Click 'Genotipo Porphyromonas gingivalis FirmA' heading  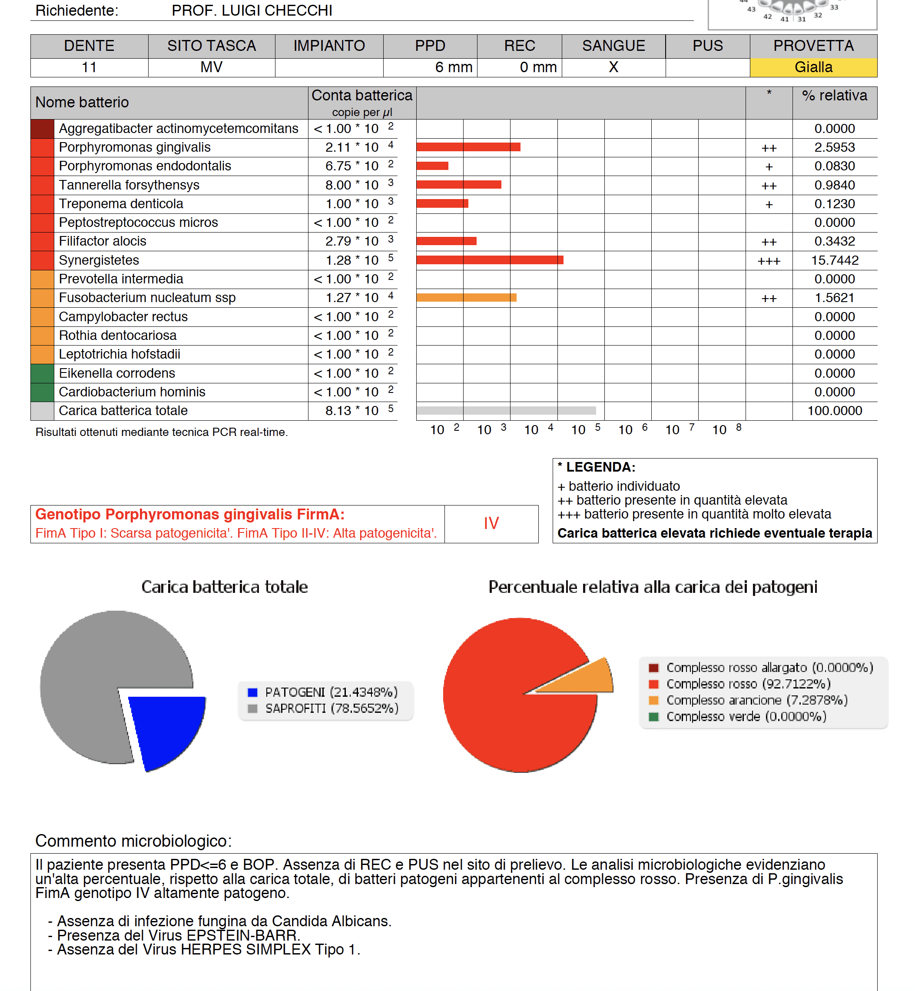point(190,514)
